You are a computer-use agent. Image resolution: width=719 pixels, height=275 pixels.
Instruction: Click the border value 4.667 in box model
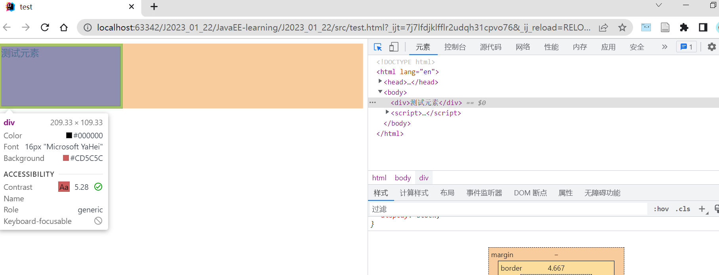(556, 268)
